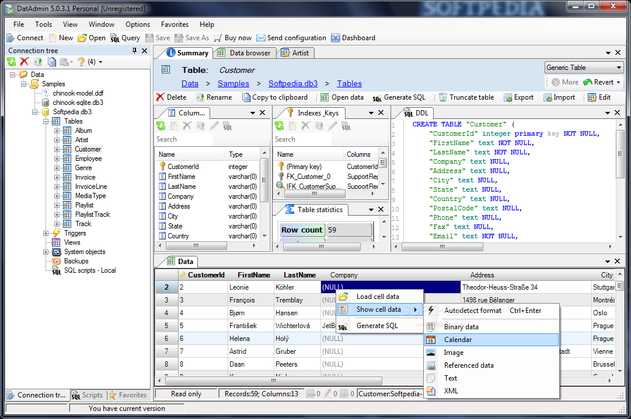This screenshot has width=631, height=419.
Task: Open the File menu
Action: pyautogui.click(x=19, y=24)
